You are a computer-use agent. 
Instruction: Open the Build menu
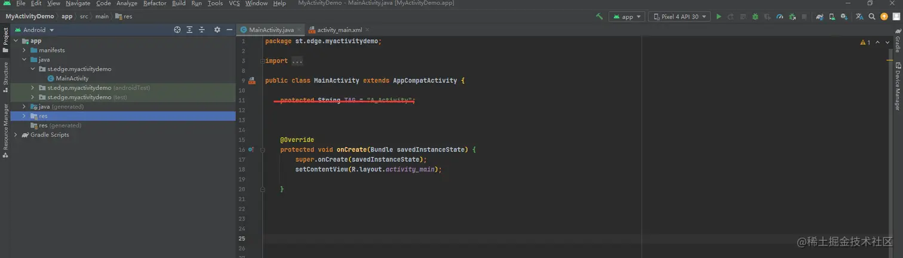pos(179,4)
